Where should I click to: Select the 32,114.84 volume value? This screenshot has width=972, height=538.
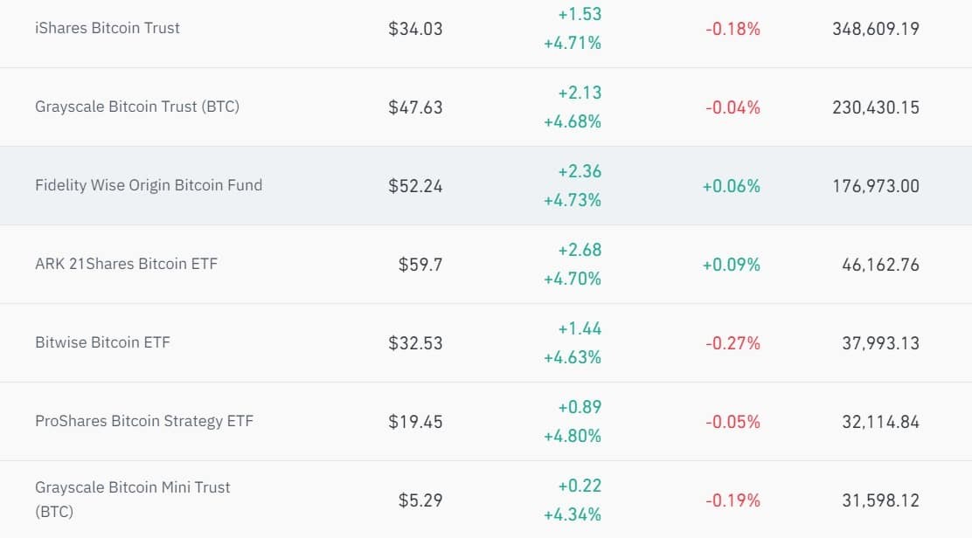(x=880, y=422)
